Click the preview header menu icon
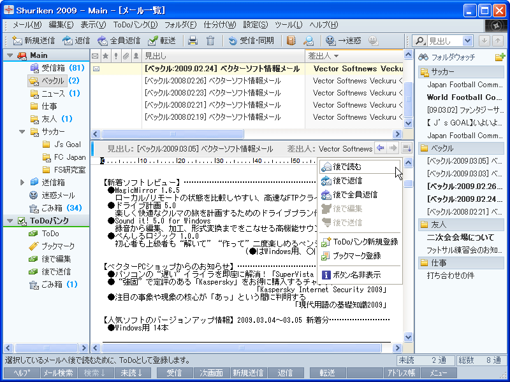The width and height of the screenshot is (510, 382). point(406,148)
